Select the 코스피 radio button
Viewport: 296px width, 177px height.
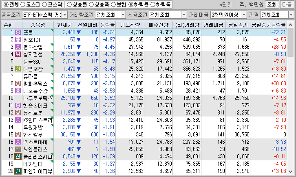click(23, 4)
